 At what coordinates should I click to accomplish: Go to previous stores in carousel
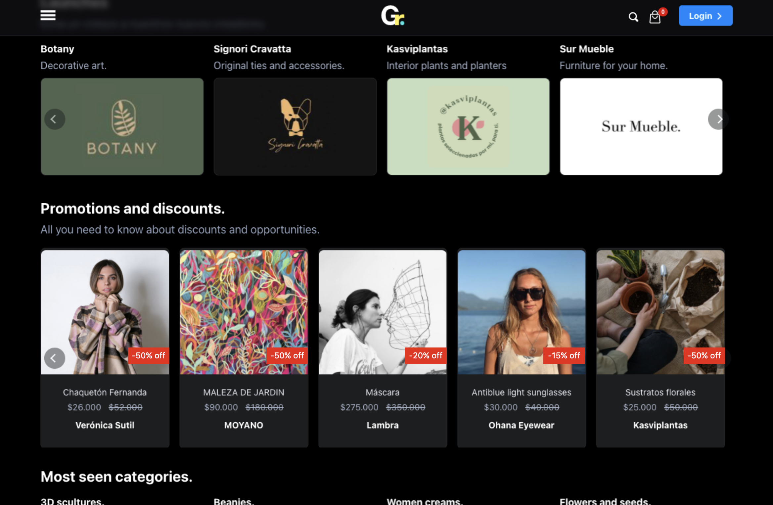[x=55, y=119]
